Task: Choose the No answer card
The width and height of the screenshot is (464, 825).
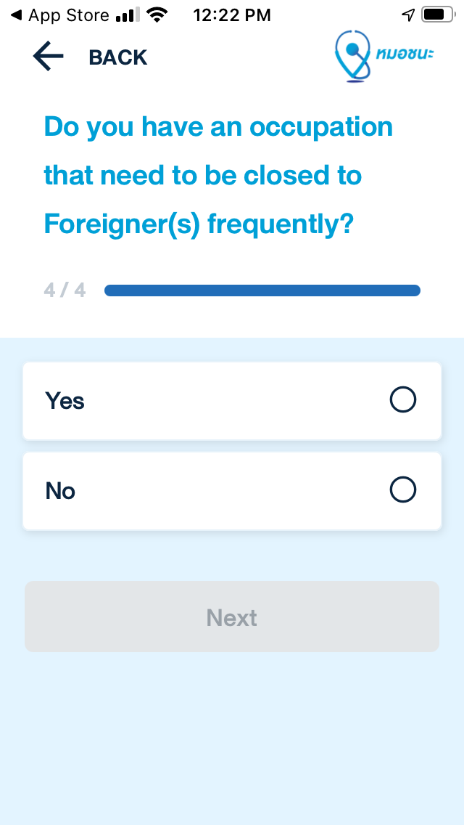Action: pyautogui.click(x=232, y=491)
